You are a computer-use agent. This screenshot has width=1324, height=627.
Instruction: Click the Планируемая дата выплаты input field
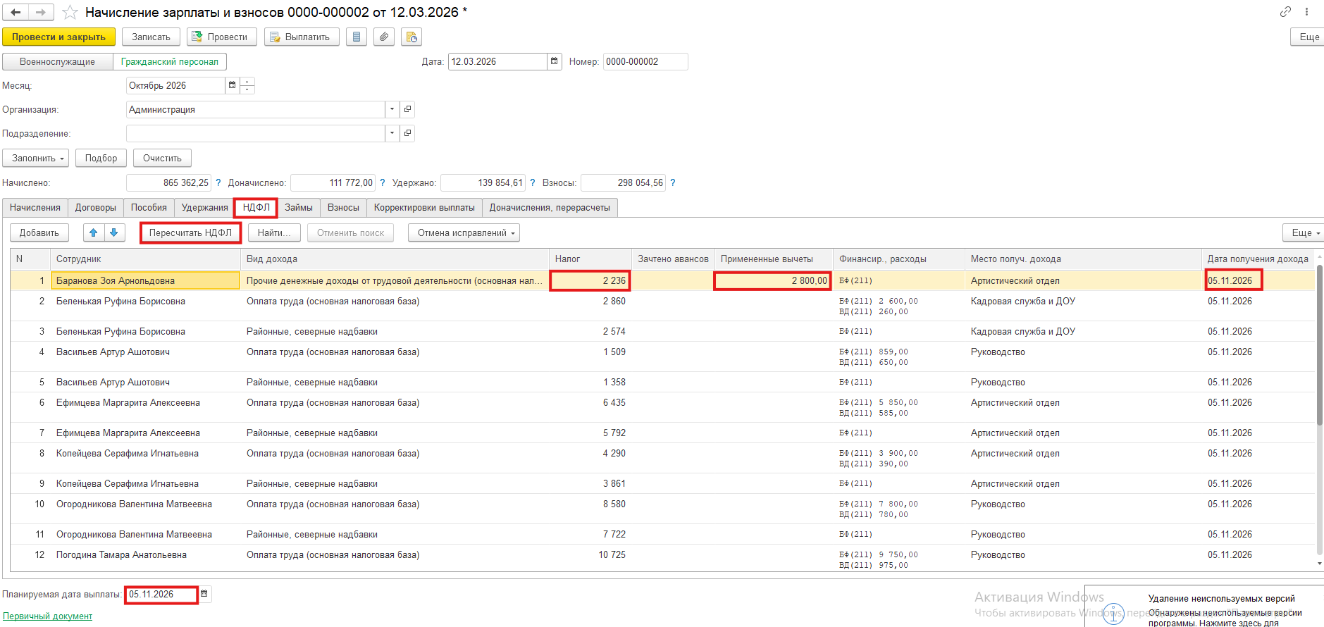pyautogui.click(x=161, y=594)
